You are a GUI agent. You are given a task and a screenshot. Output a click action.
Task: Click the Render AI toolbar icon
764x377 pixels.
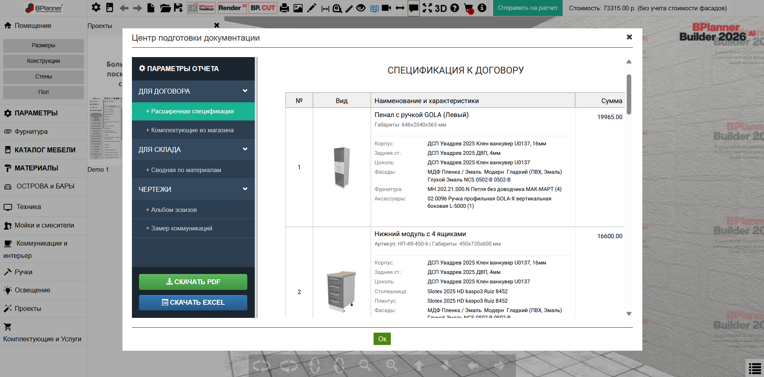pos(232,8)
